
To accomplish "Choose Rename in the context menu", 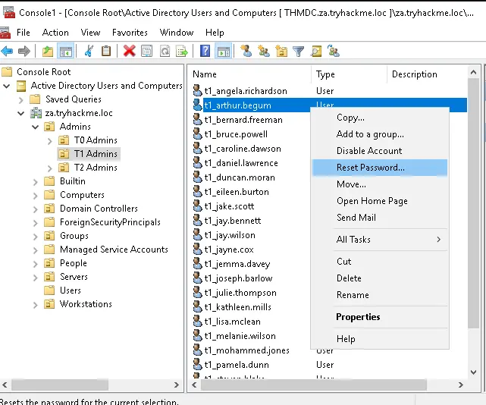I will click(380, 294).
